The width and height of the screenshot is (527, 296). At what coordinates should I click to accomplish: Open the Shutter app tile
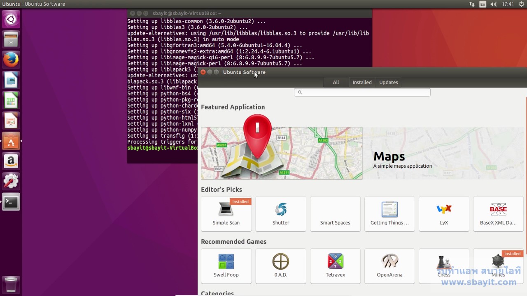coord(281,214)
